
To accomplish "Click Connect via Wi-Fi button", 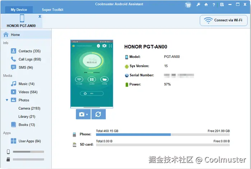I will point(224,20).
